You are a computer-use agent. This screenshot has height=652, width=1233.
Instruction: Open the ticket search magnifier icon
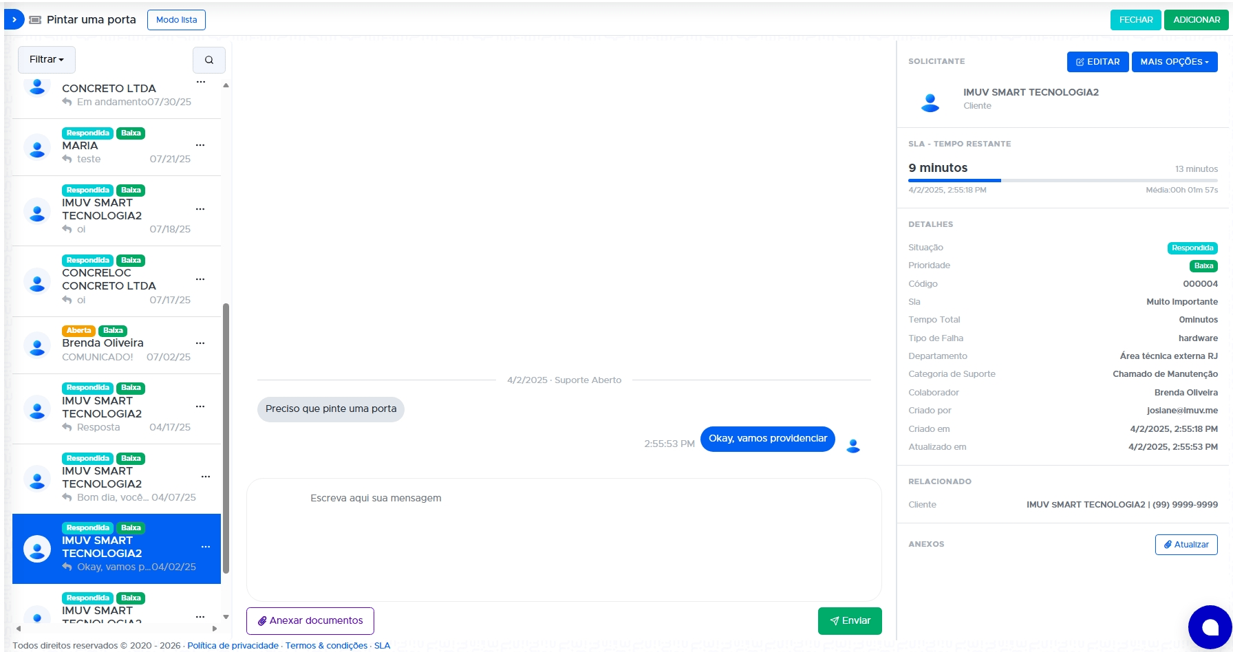click(x=209, y=60)
